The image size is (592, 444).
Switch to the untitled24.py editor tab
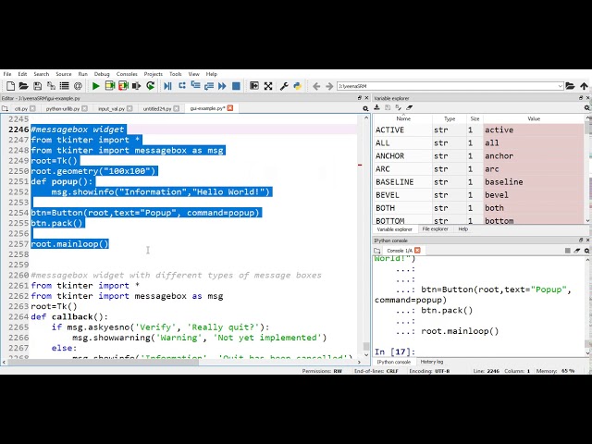pos(157,109)
